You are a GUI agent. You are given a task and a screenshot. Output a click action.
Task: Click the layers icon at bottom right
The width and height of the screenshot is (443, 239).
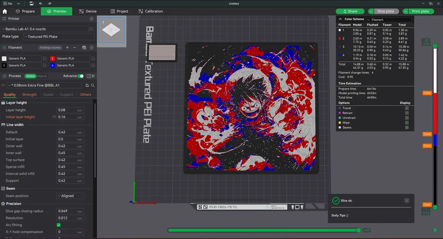[x=435, y=230]
